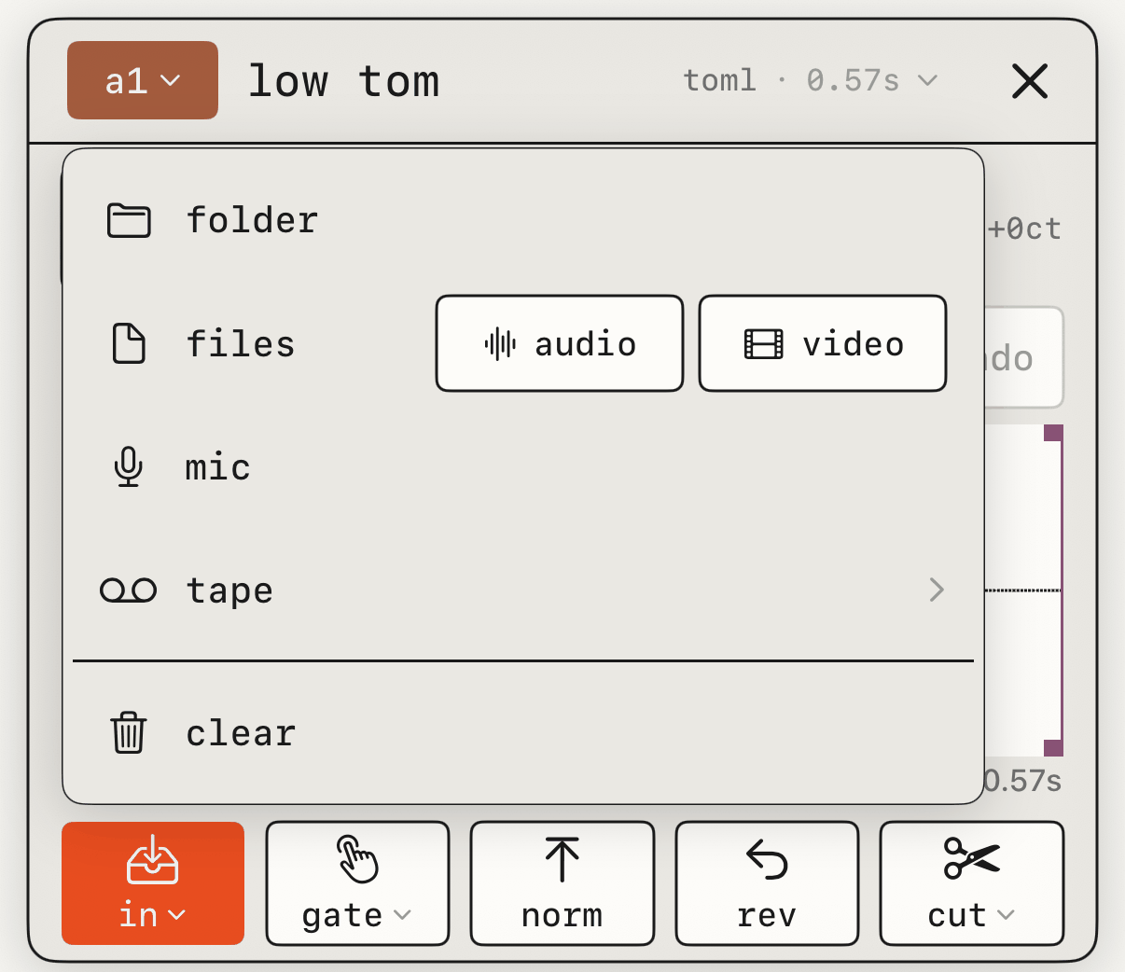1125x972 pixels.
Task: Open the a1 pad selector dropdown
Action: point(143,80)
